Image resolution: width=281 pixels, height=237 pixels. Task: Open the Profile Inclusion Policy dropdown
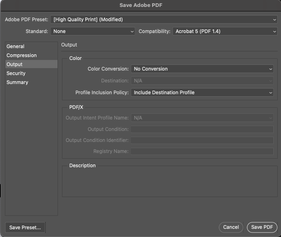(x=202, y=93)
